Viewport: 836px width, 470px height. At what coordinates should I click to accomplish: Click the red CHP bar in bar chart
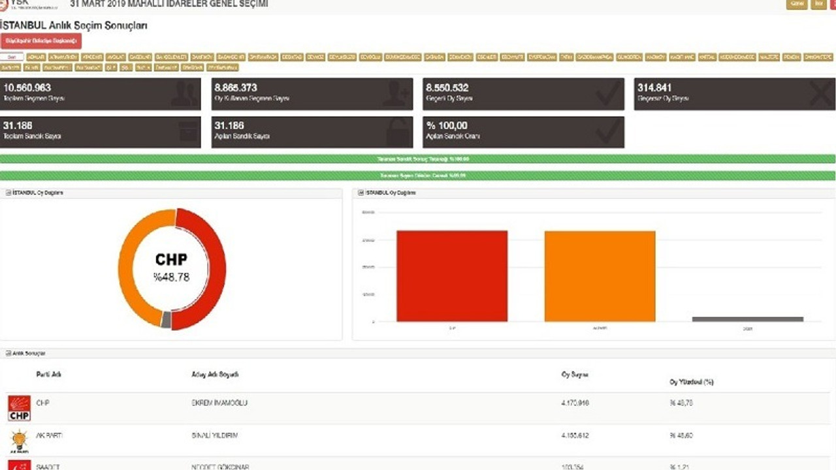452,276
